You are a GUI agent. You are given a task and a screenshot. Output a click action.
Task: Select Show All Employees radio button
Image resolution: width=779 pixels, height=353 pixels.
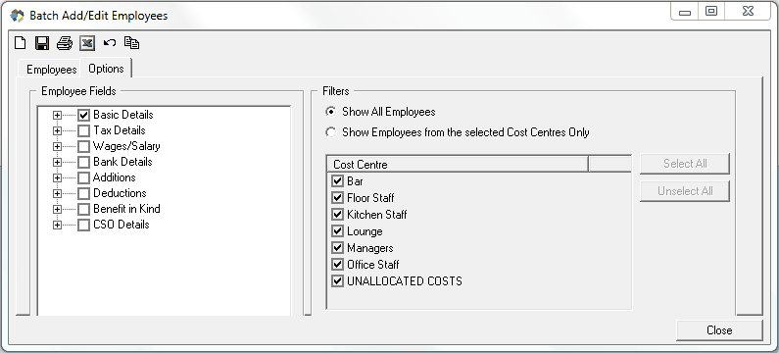coord(330,112)
